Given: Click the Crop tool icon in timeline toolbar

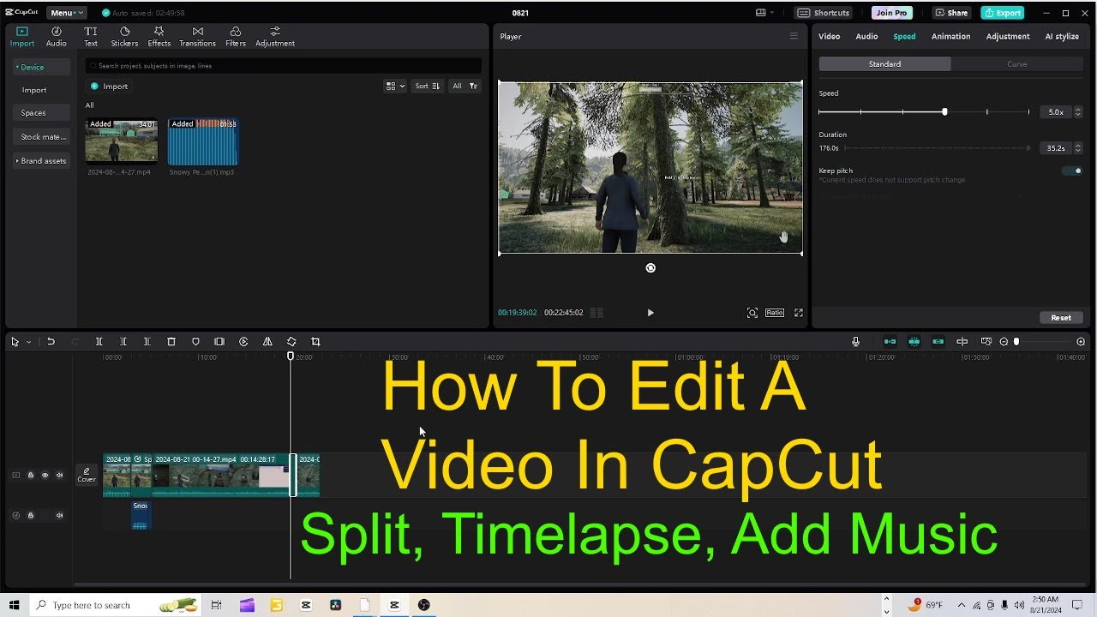Looking at the screenshot, I should pos(315,342).
